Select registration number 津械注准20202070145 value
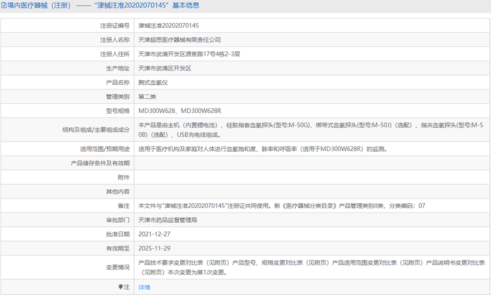 click(169, 25)
